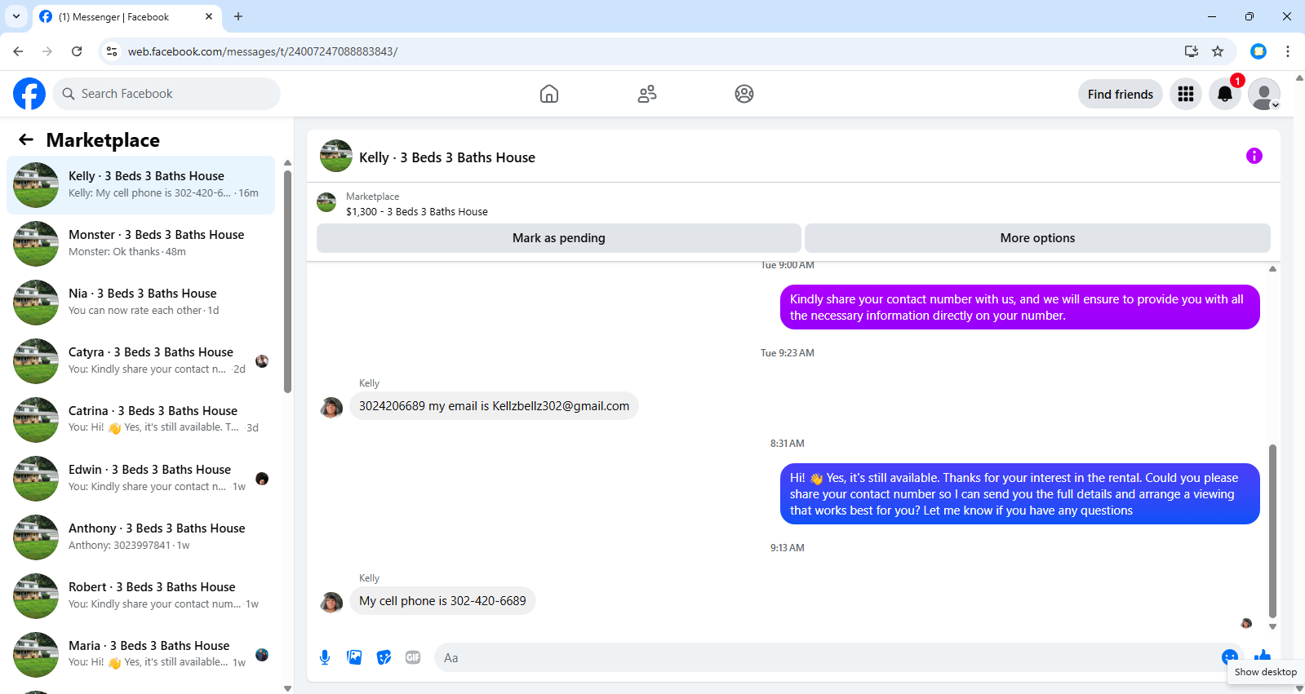Click the chat scroll-up arrow
Screen dimensions: 1305x694
pyautogui.click(x=1272, y=268)
